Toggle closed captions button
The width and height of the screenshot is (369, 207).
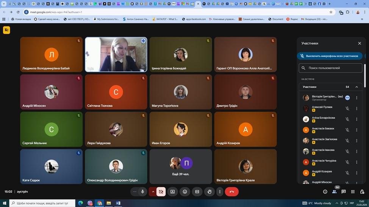pyautogui.click(x=197, y=192)
